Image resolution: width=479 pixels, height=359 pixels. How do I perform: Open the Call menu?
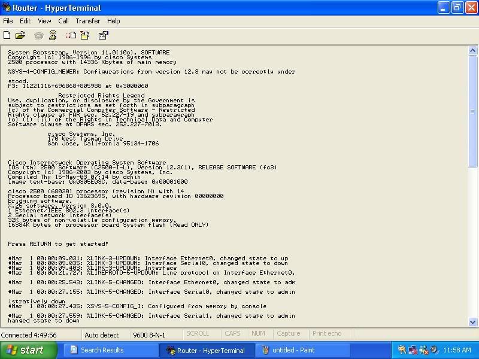coord(63,21)
